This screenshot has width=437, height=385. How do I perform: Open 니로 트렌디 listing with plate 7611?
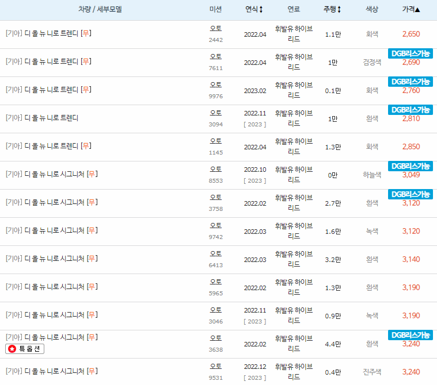(x=48, y=61)
